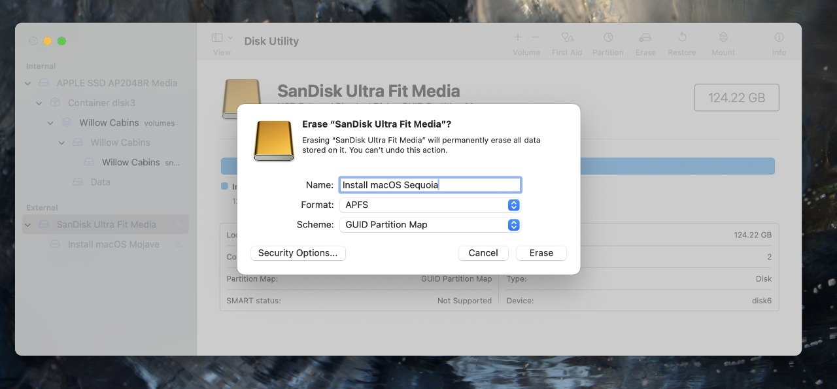Collapse Willow Cabins volumes group
Image resolution: width=837 pixels, height=389 pixels.
(50, 123)
